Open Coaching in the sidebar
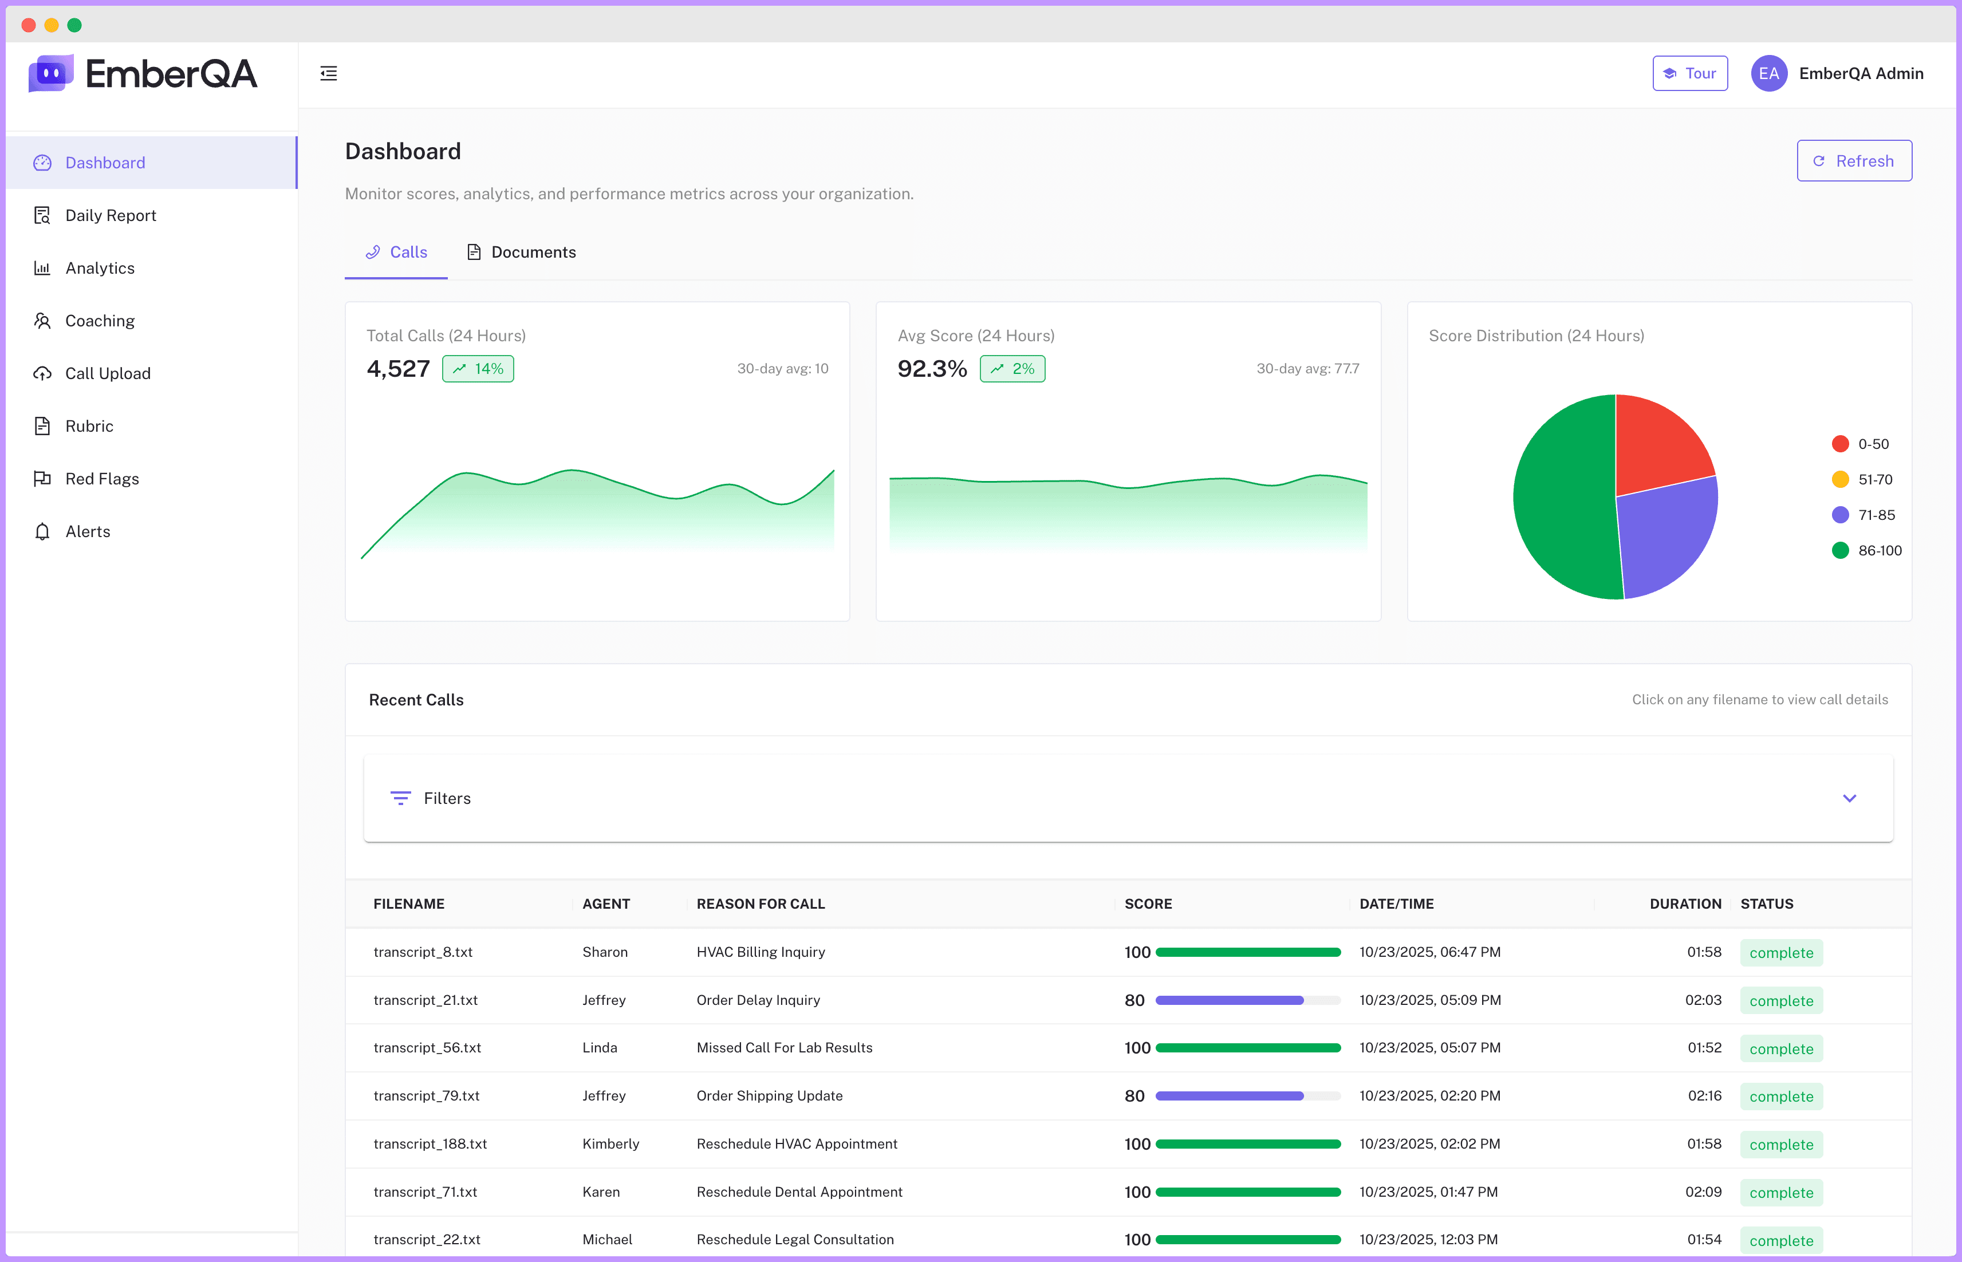Viewport: 1962px width, 1262px height. click(x=151, y=321)
